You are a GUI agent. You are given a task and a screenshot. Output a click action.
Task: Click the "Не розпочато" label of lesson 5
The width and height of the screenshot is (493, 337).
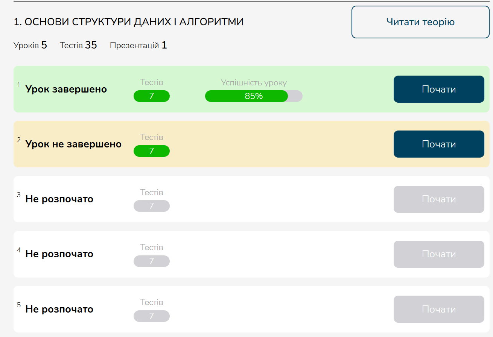59,310
